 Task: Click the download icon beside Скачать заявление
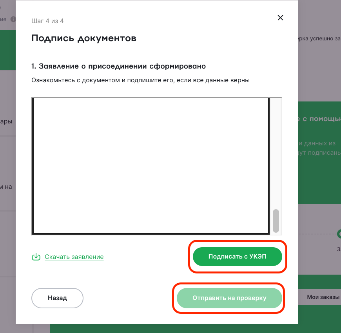36,257
